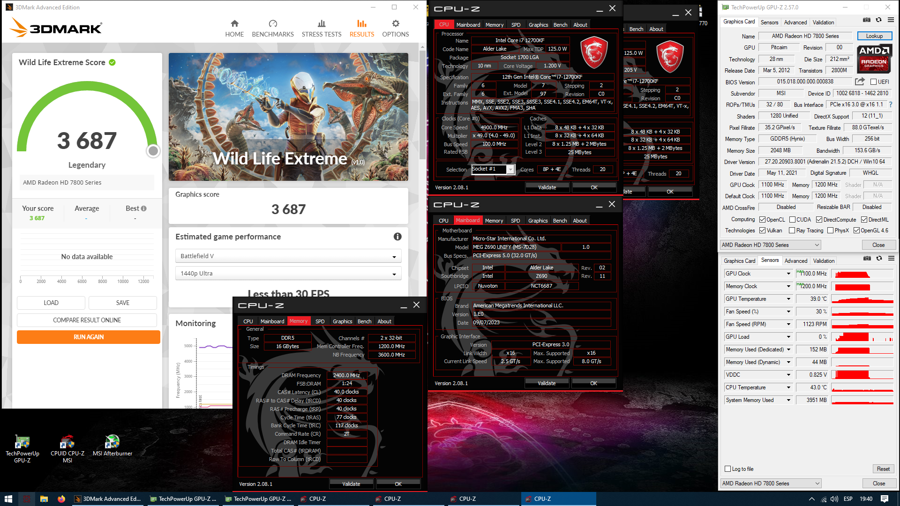This screenshot has width=900, height=506.
Task: Open TechPowerUp GPU-Z desktop shortcut
Action: point(22,449)
